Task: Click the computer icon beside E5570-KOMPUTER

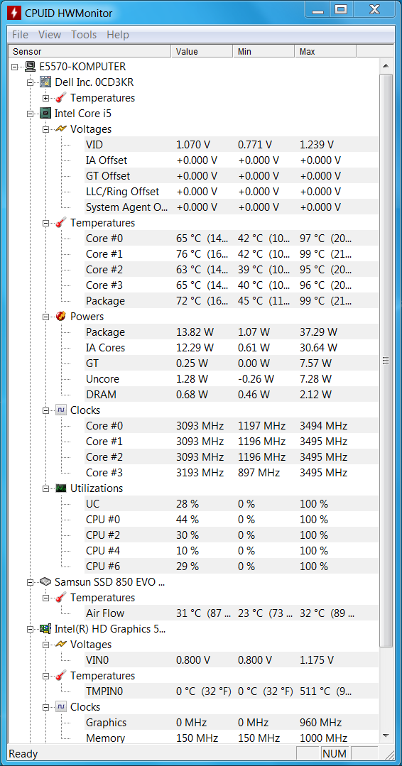Action: click(30, 67)
